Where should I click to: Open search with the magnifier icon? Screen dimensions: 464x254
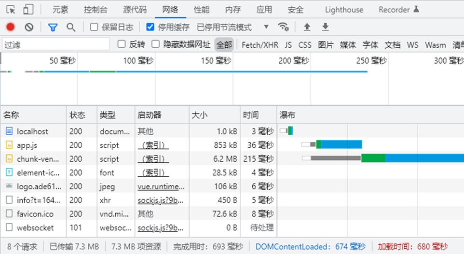click(71, 28)
